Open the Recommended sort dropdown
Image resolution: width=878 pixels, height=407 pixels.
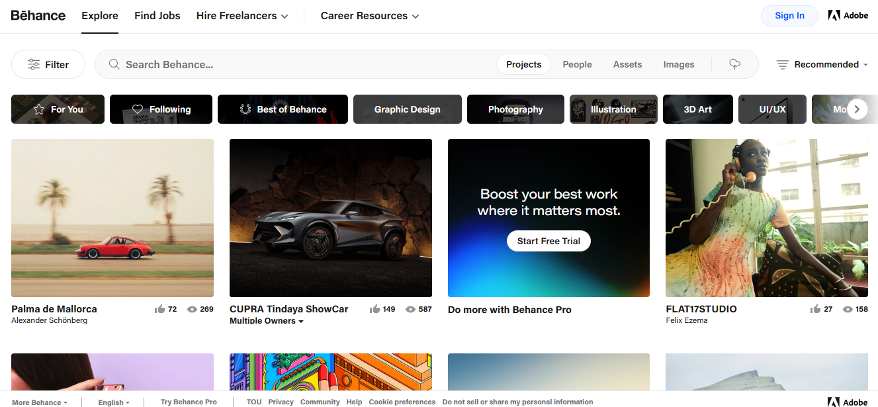[831, 64]
